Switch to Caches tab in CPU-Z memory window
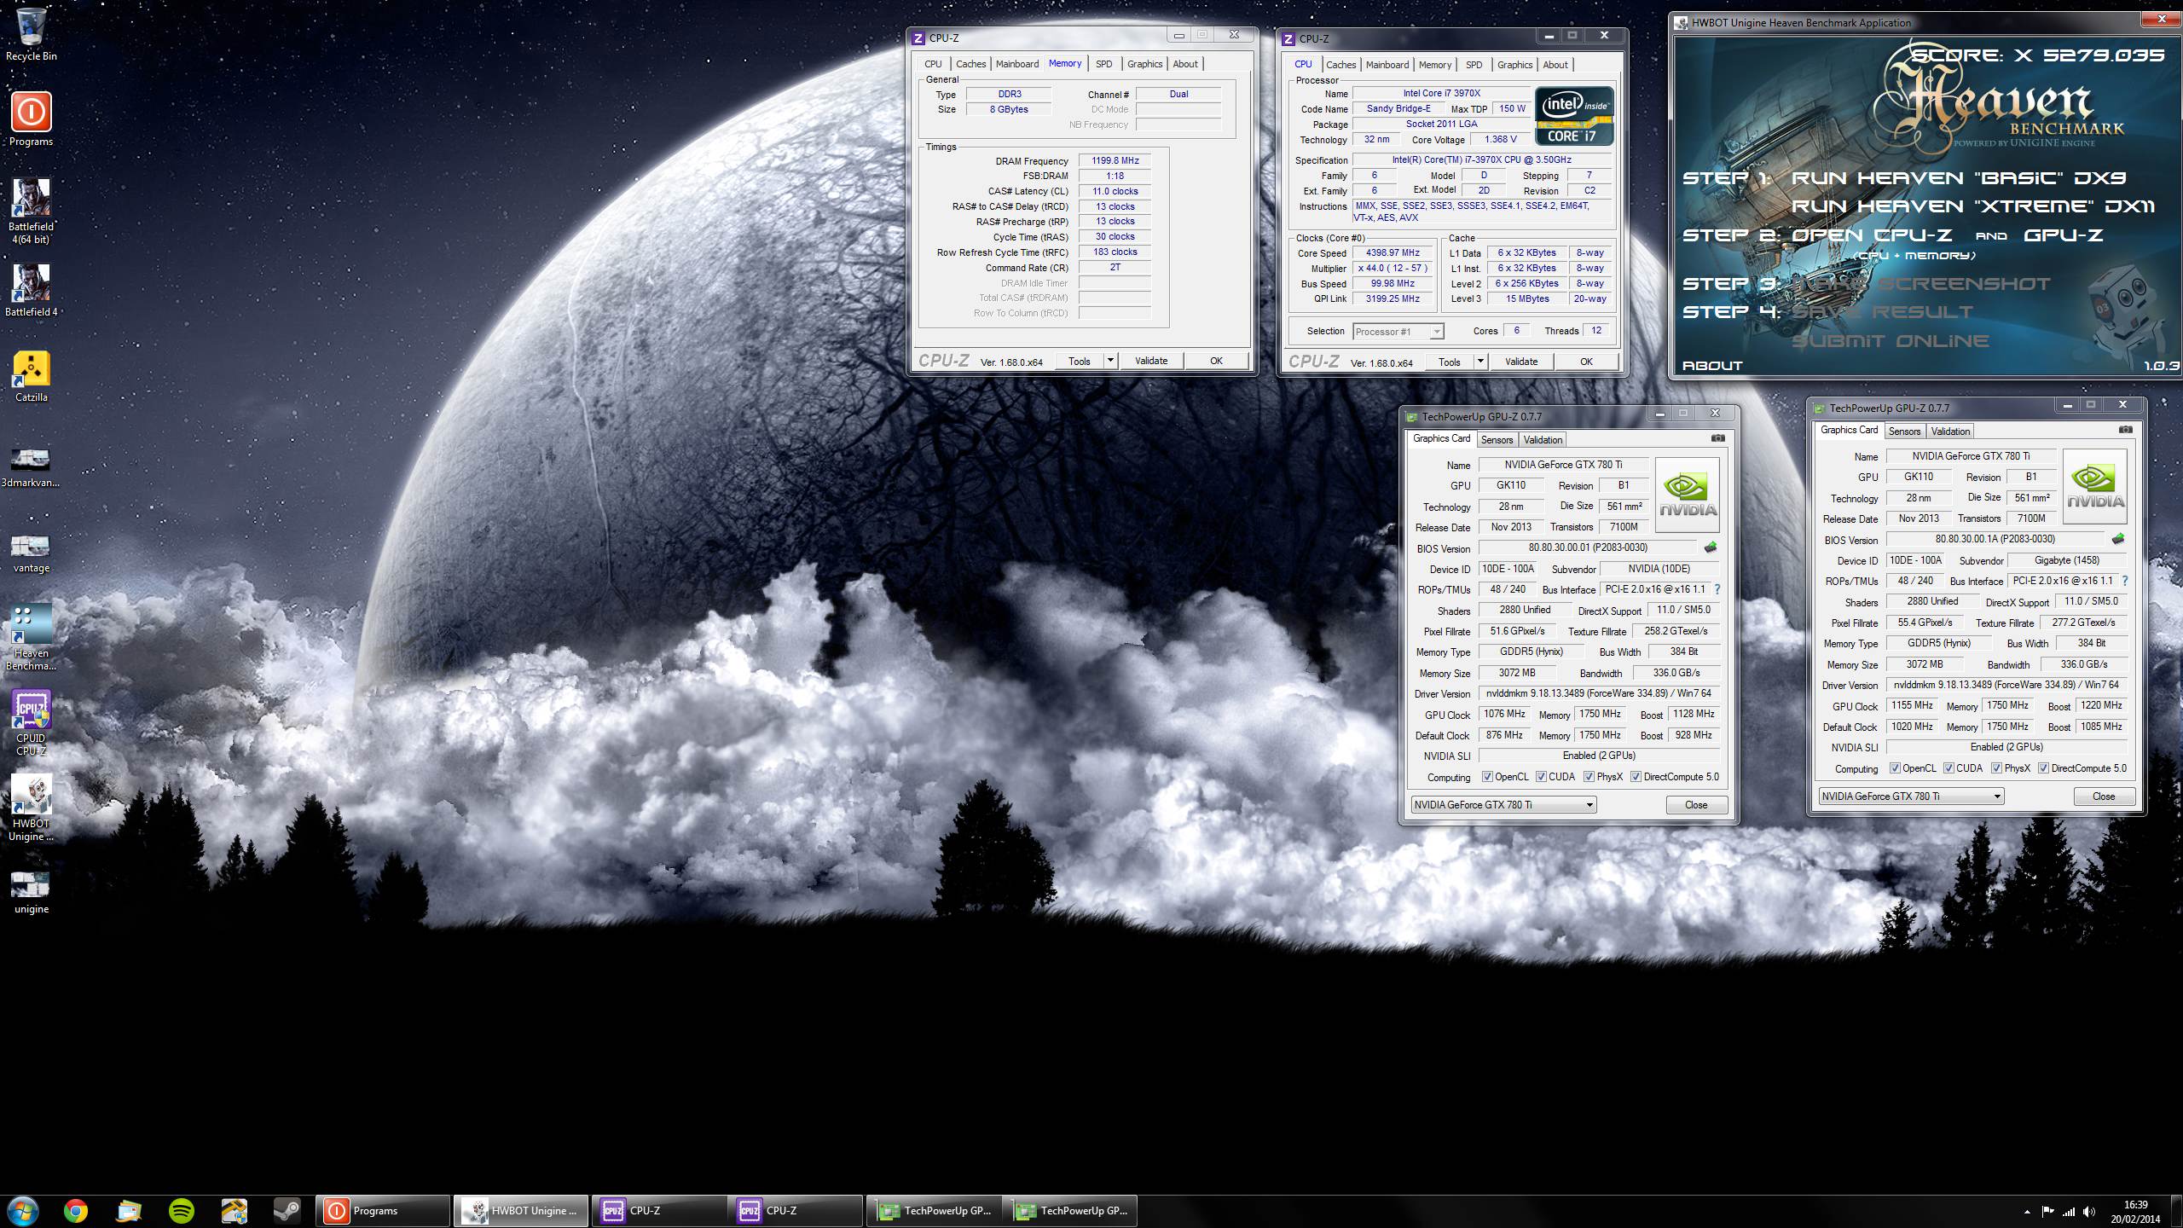2183x1228 pixels. coord(970,64)
